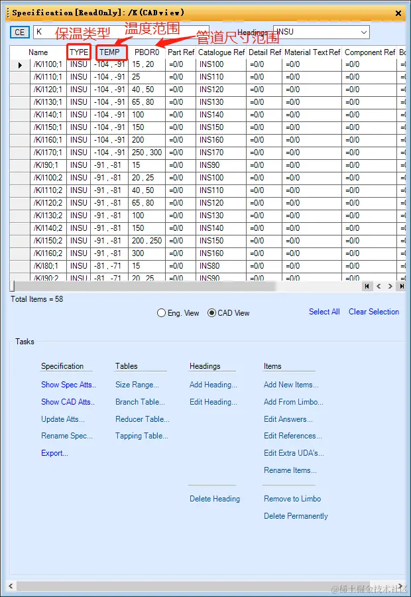Click bottom scrollbar left arrow
Image resolution: width=411 pixels, height=597 pixels.
tap(11, 586)
